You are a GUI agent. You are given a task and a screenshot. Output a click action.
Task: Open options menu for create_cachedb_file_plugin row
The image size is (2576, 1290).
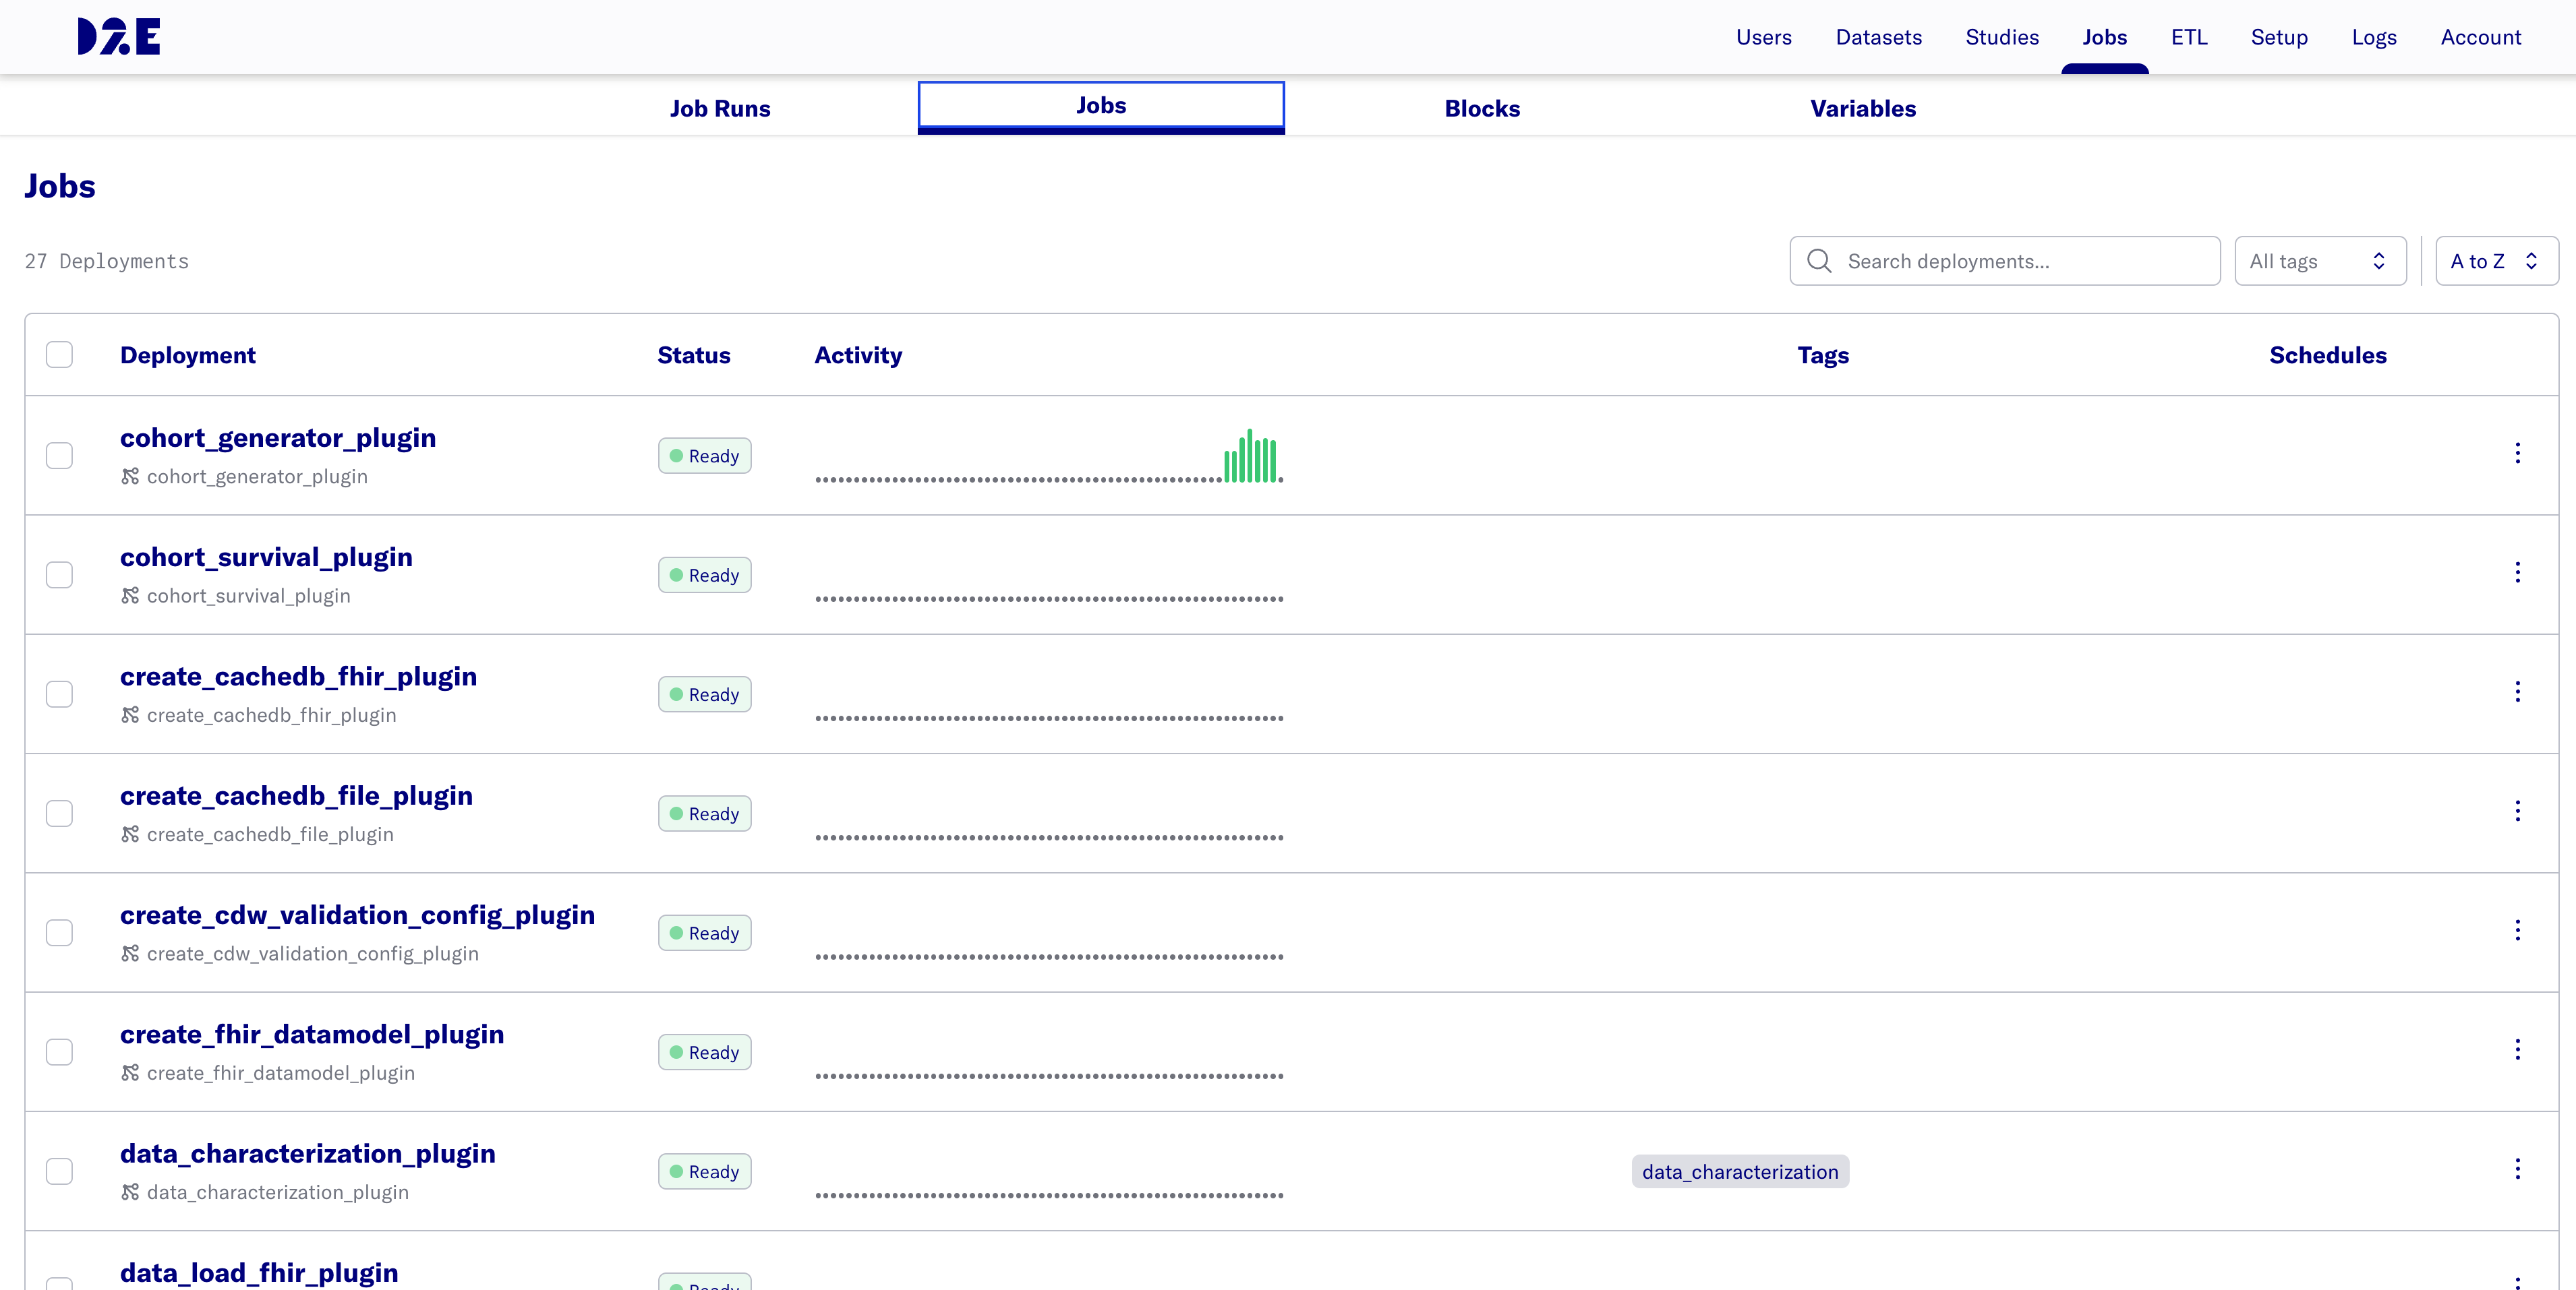[2517, 811]
